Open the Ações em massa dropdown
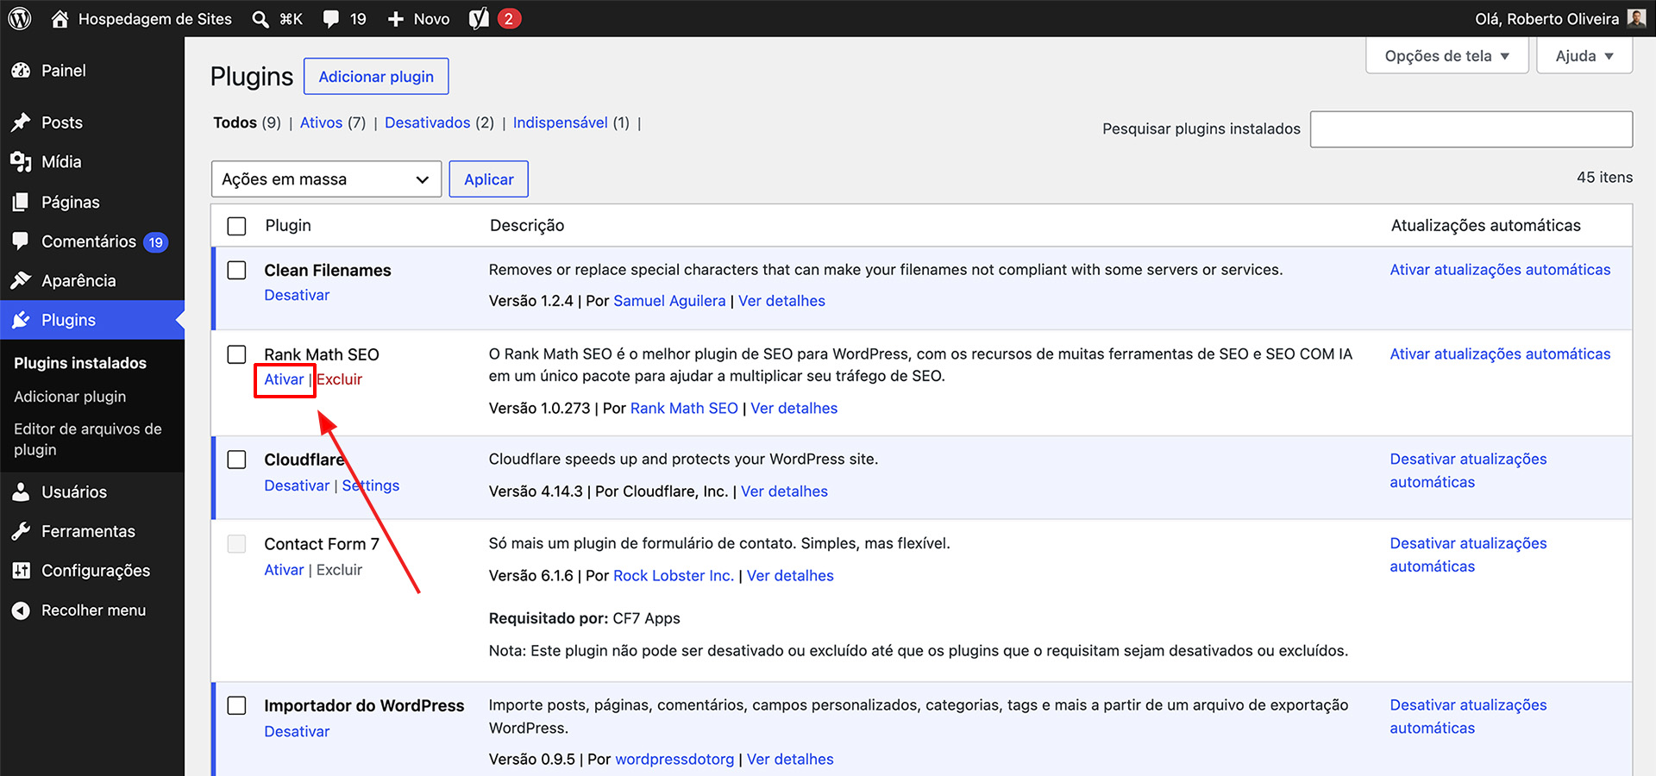 [326, 179]
